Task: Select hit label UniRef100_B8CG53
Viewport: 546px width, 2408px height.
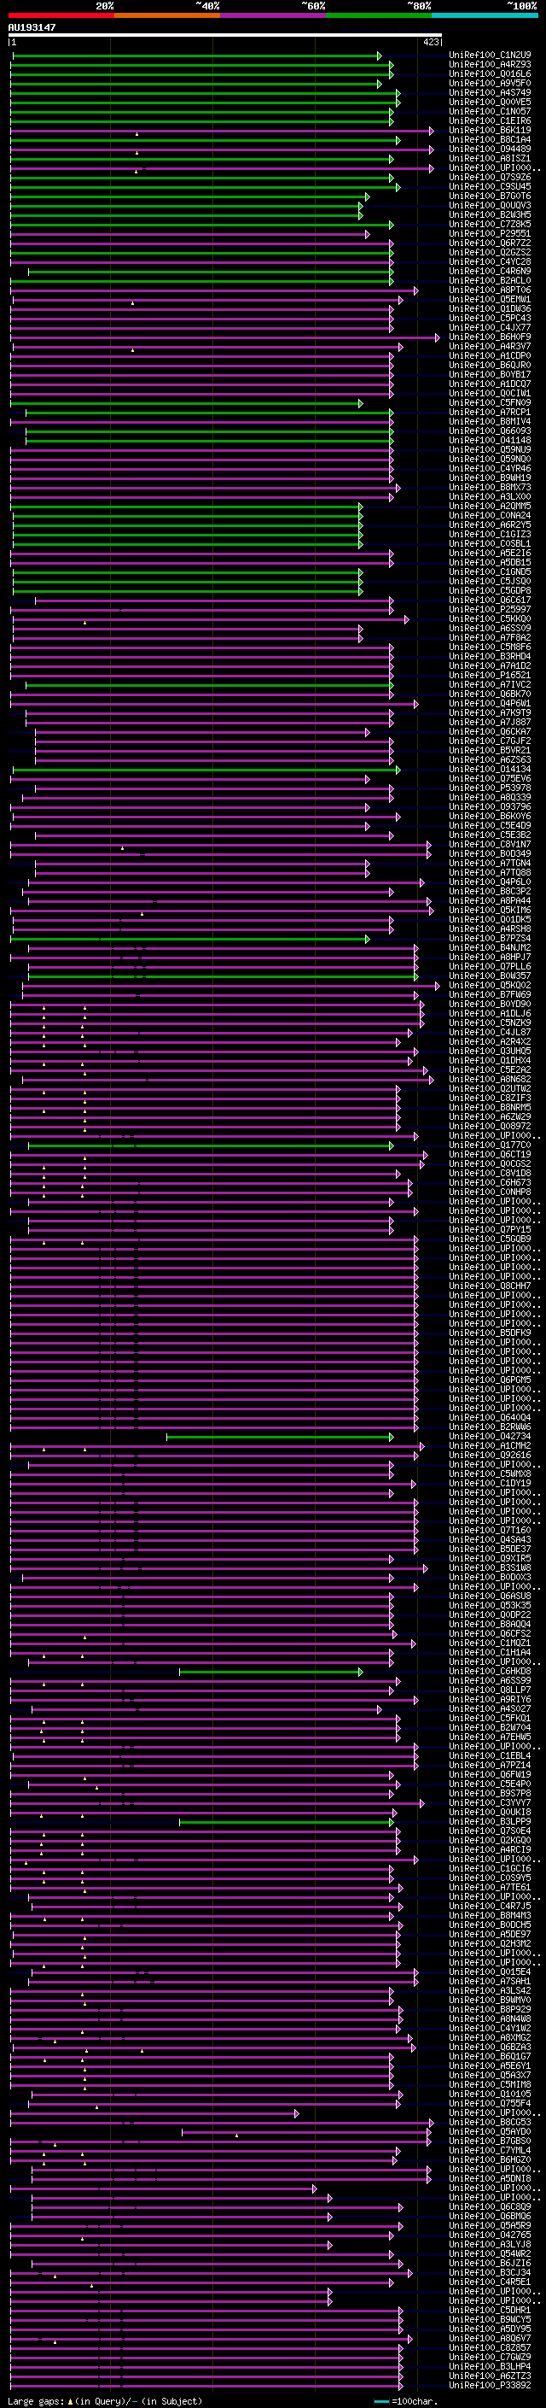Action: [490, 2122]
